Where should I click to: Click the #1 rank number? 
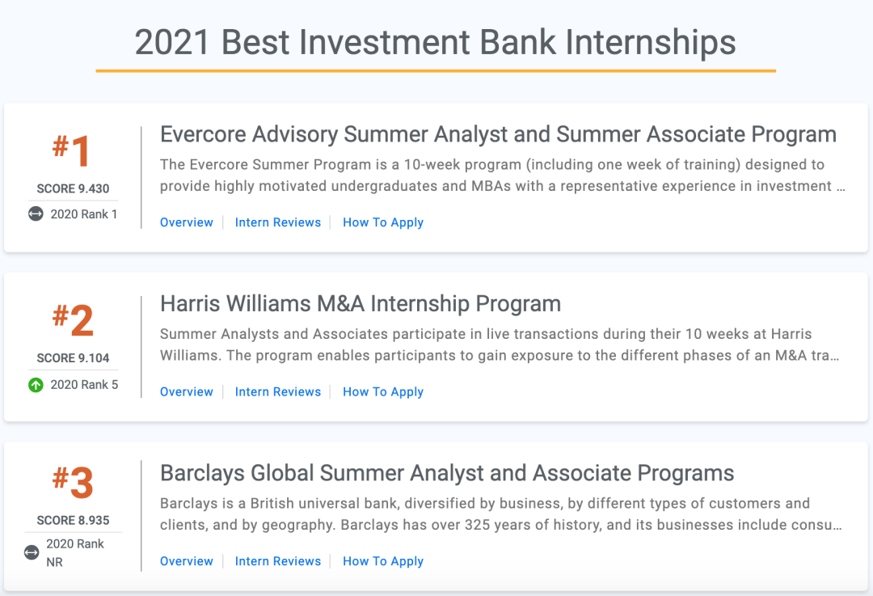73,152
